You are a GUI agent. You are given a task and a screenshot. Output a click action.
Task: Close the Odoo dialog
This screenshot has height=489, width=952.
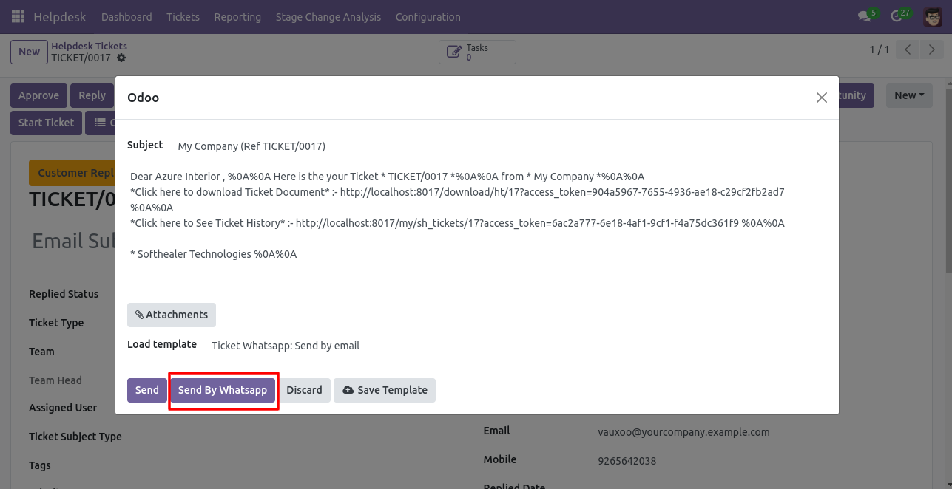(821, 98)
